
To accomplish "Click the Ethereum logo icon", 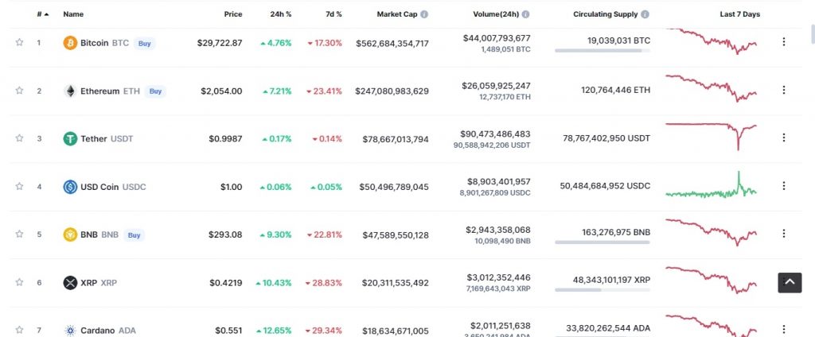I will 70,91.
